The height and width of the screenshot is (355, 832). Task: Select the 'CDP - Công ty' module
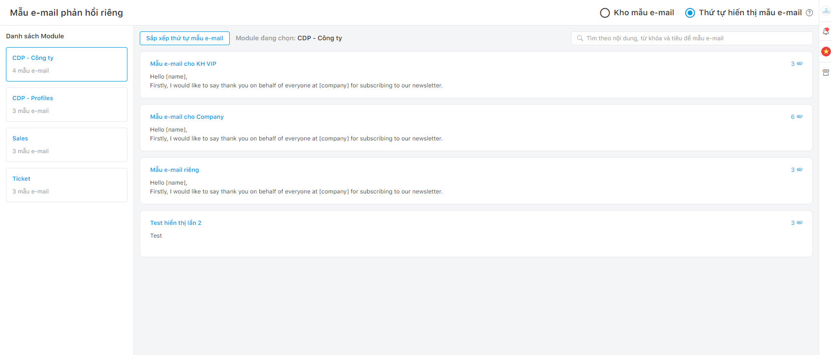(x=66, y=64)
